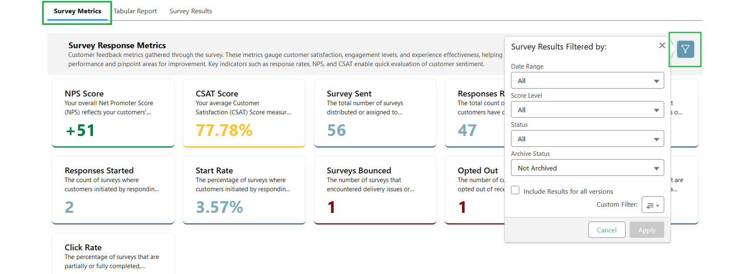
Task: Open the NPS Score metric card
Action: click(x=113, y=113)
